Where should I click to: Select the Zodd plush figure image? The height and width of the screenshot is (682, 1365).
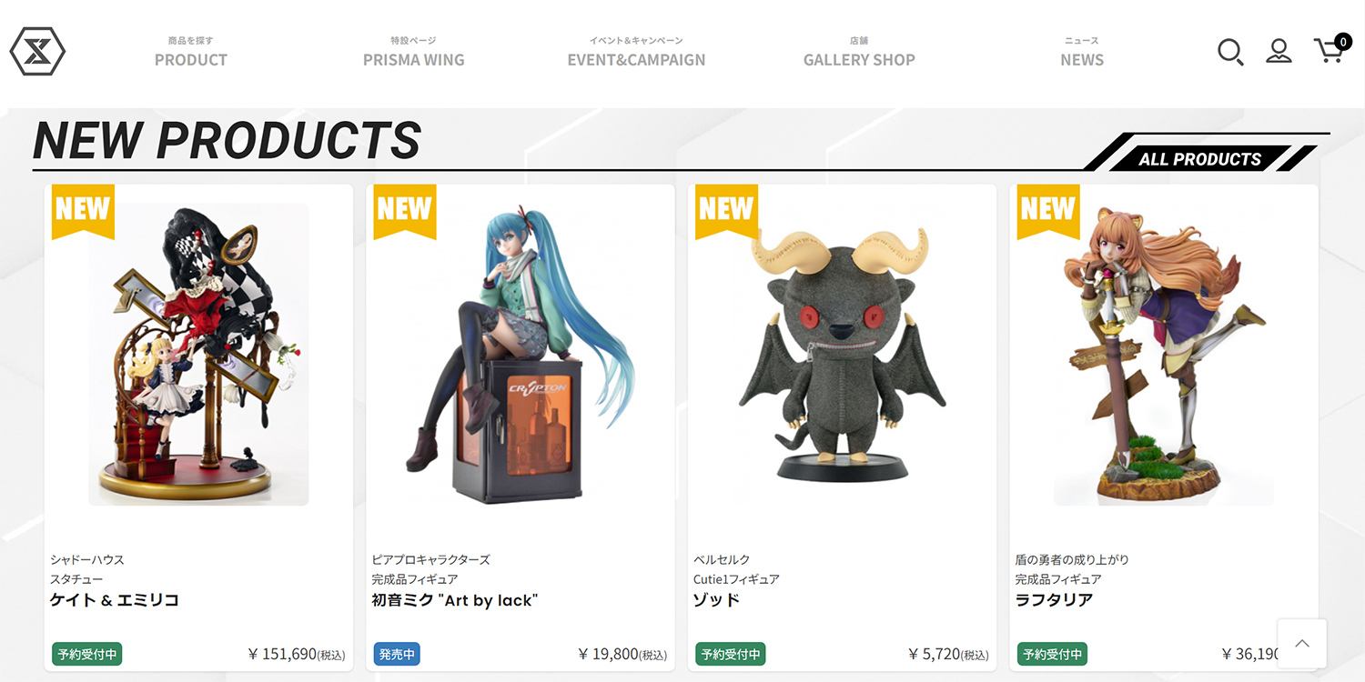842,355
